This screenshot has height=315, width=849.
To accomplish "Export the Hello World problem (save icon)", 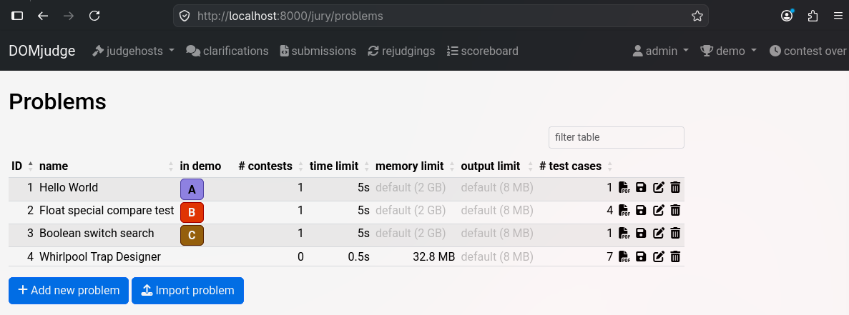I will [641, 187].
